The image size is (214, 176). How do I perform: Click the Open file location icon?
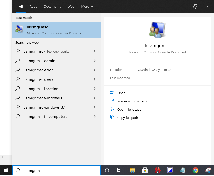click(x=112, y=109)
